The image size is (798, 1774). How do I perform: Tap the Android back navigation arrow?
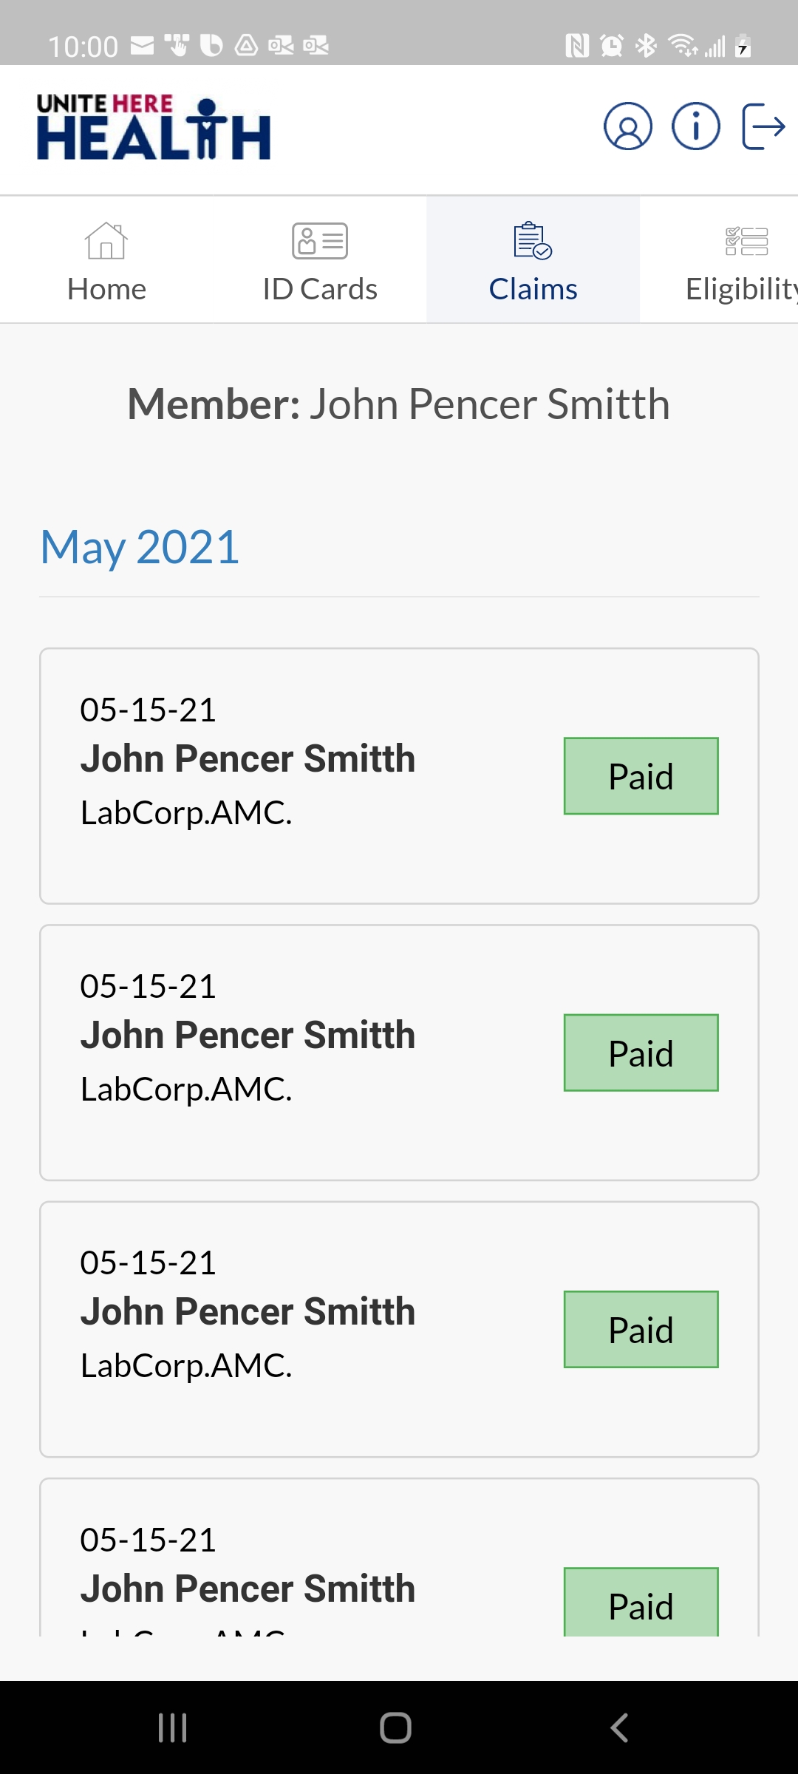[619, 1727]
